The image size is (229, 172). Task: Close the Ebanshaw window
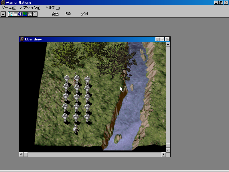pyautogui.click(x=167, y=39)
